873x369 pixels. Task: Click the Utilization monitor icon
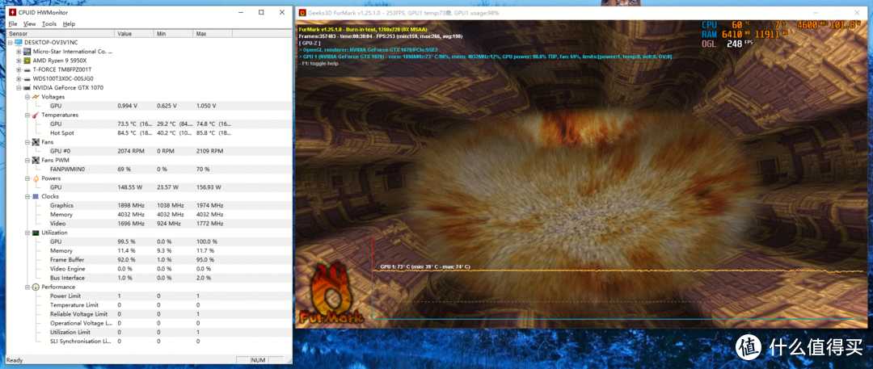click(35, 233)
